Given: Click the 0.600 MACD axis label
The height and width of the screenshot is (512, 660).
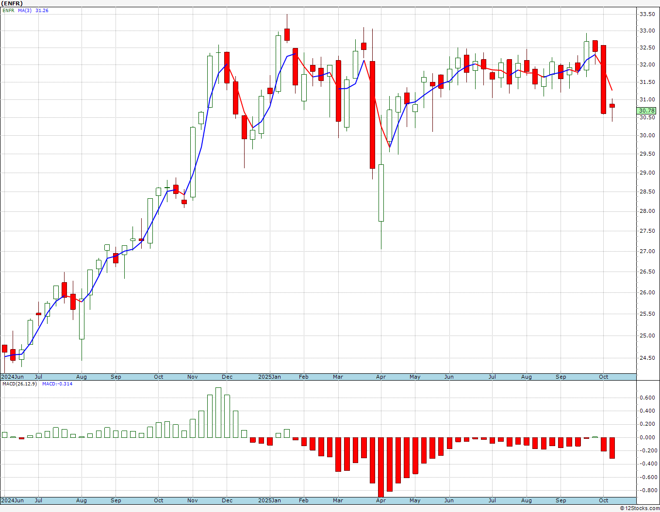Looking at the screenshot, I should pos(648,398).
